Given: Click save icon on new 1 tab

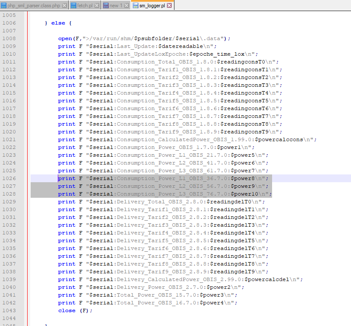Looking at the screenshot, I should [106, 6].
